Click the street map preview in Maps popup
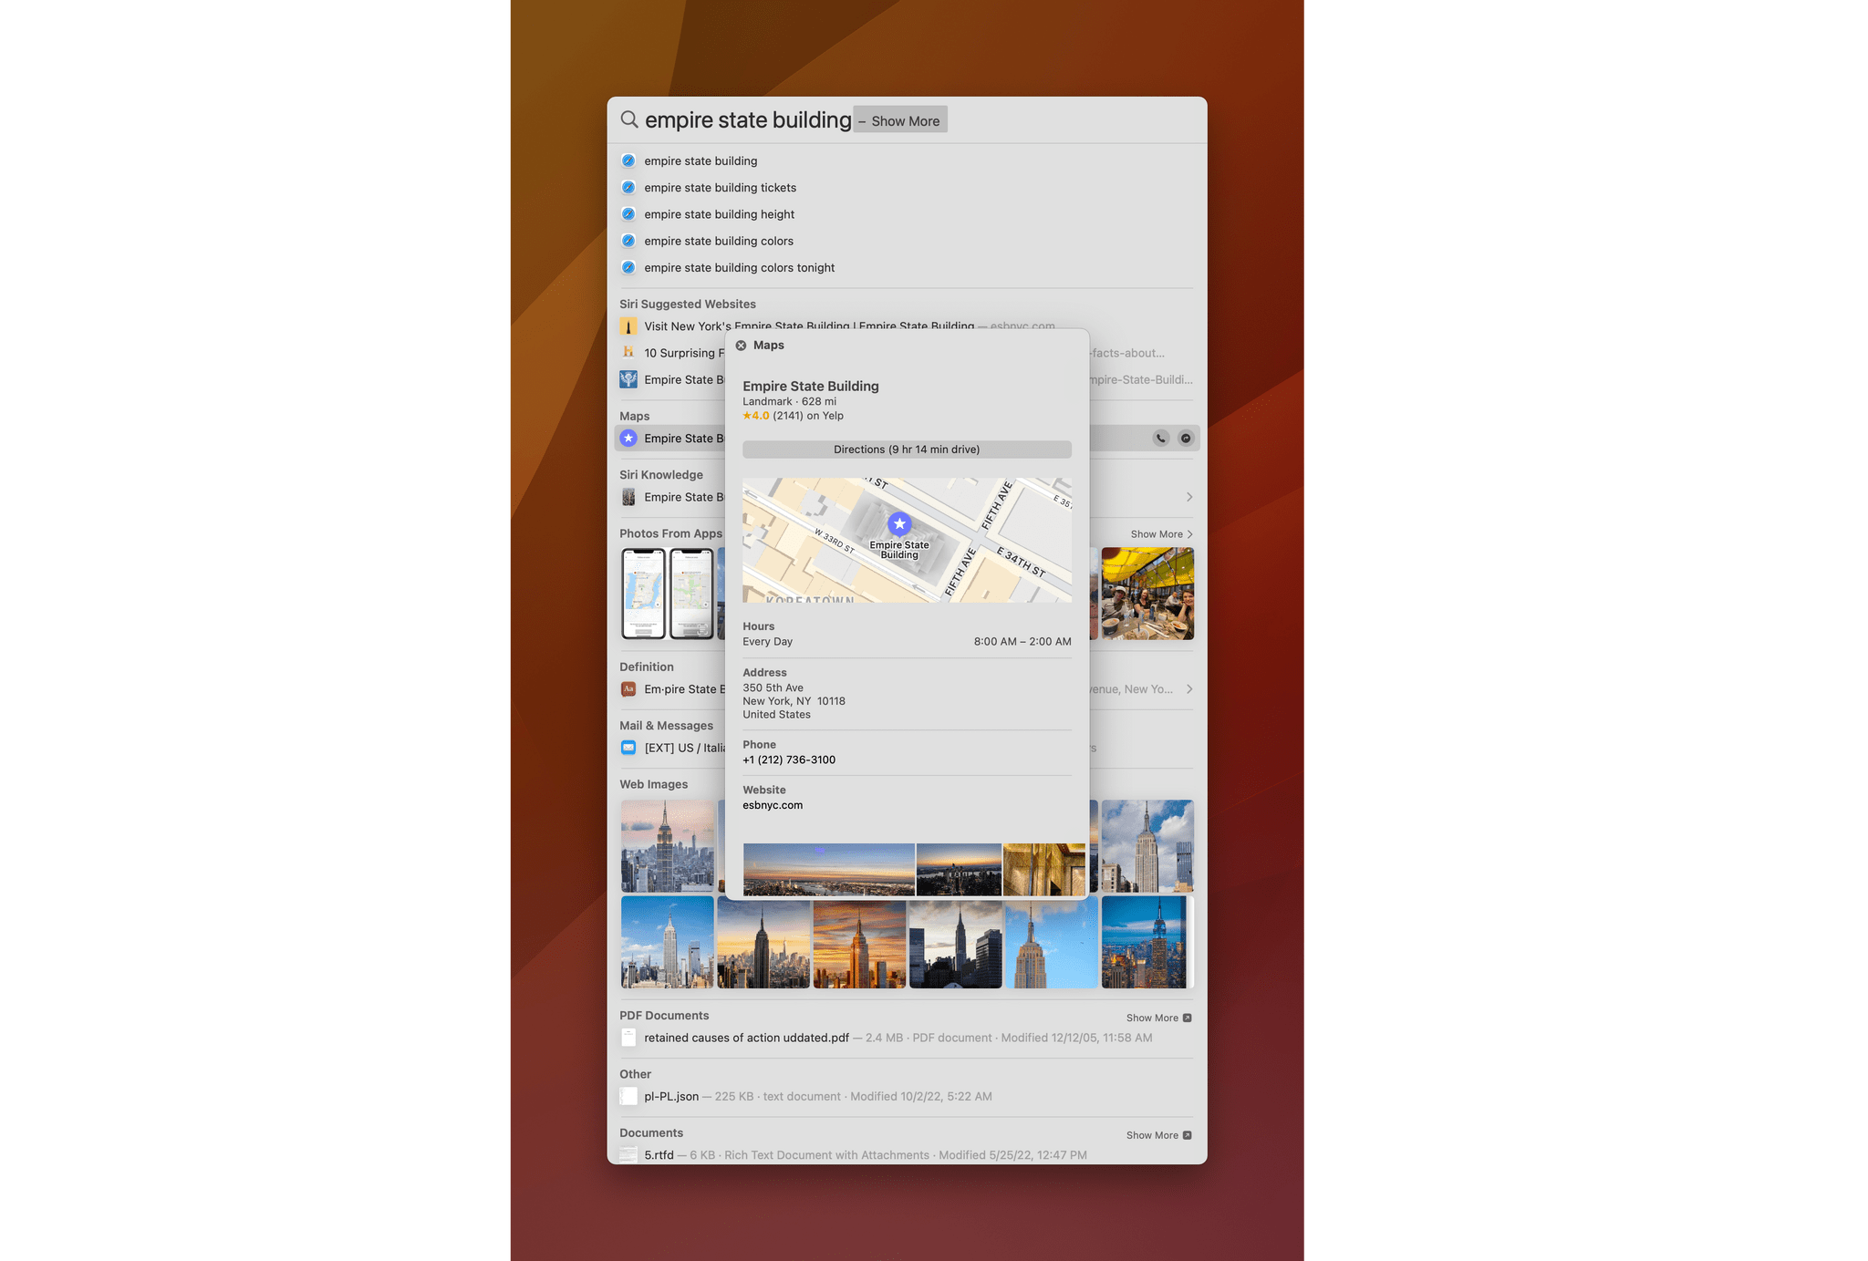1868x1261 pixels. [907, 540]
